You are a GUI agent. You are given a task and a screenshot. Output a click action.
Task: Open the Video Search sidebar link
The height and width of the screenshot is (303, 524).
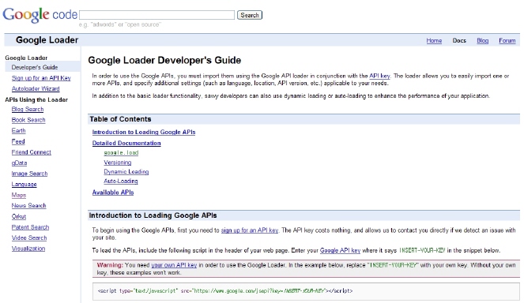29,238
